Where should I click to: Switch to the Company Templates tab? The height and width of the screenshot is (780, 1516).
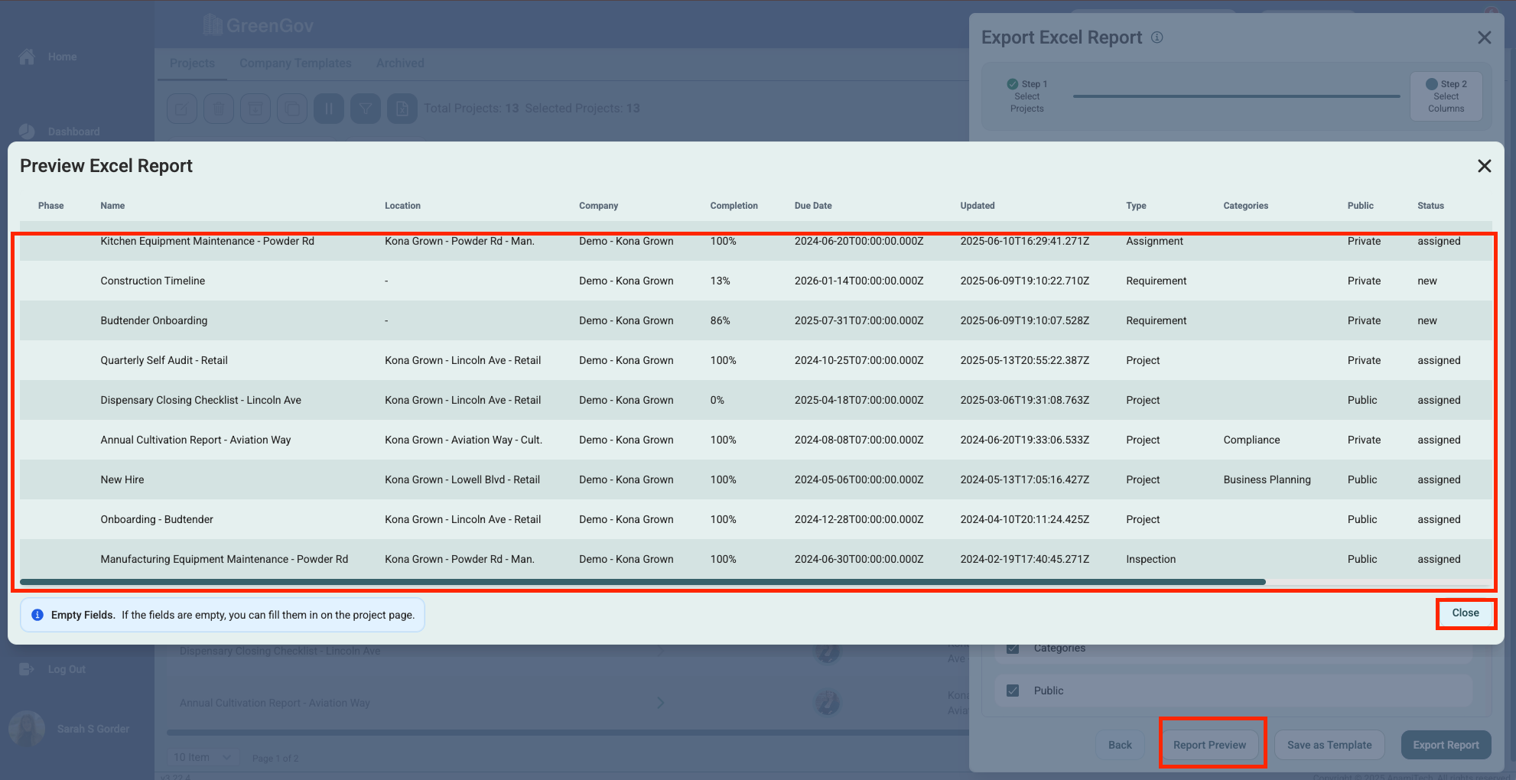(x=295, y=63)
